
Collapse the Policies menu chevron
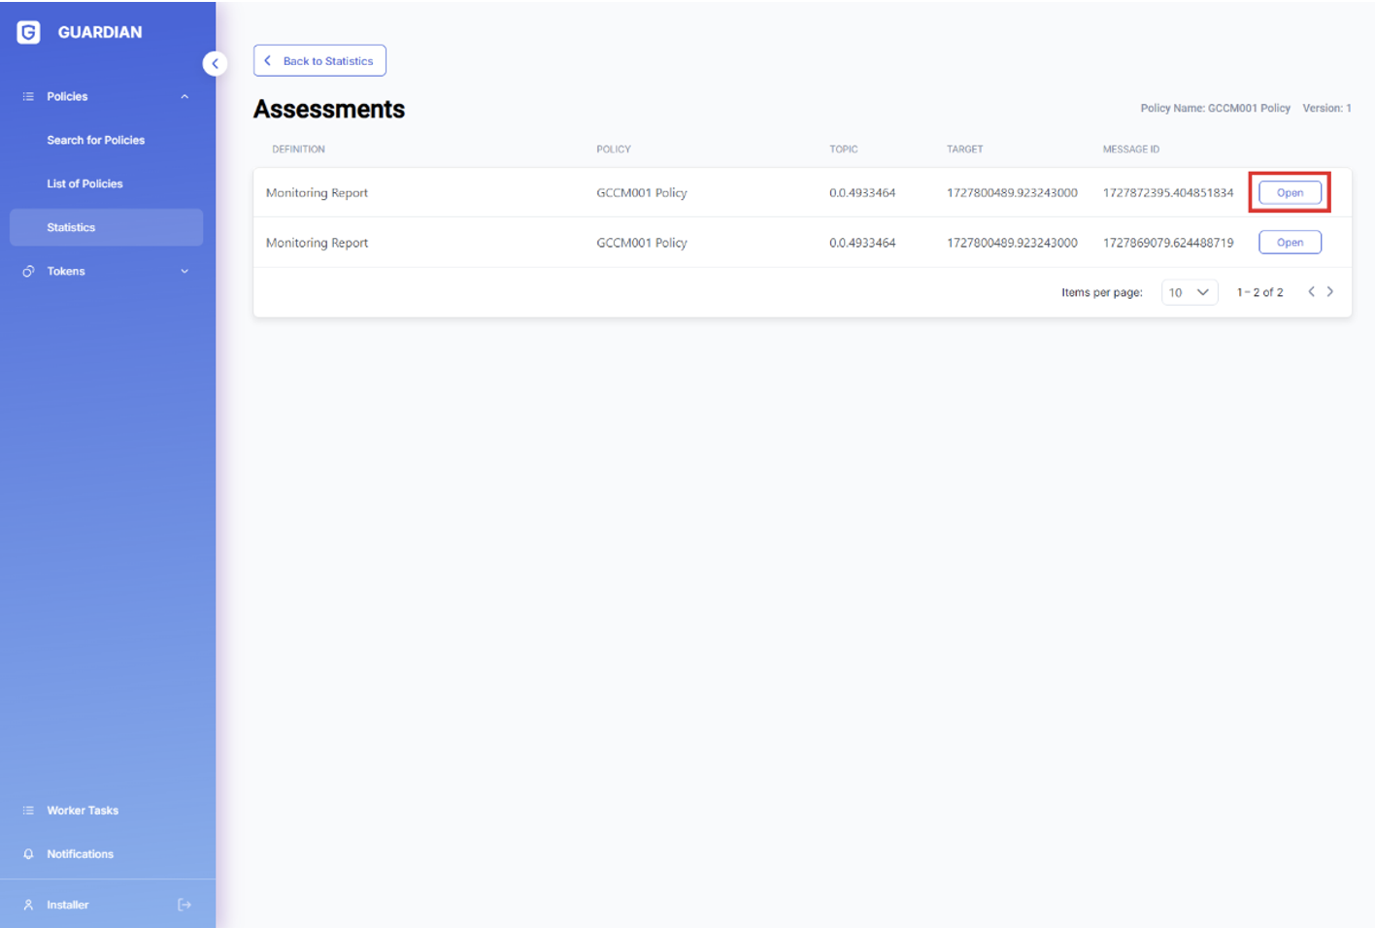click(x=184, y=97)
